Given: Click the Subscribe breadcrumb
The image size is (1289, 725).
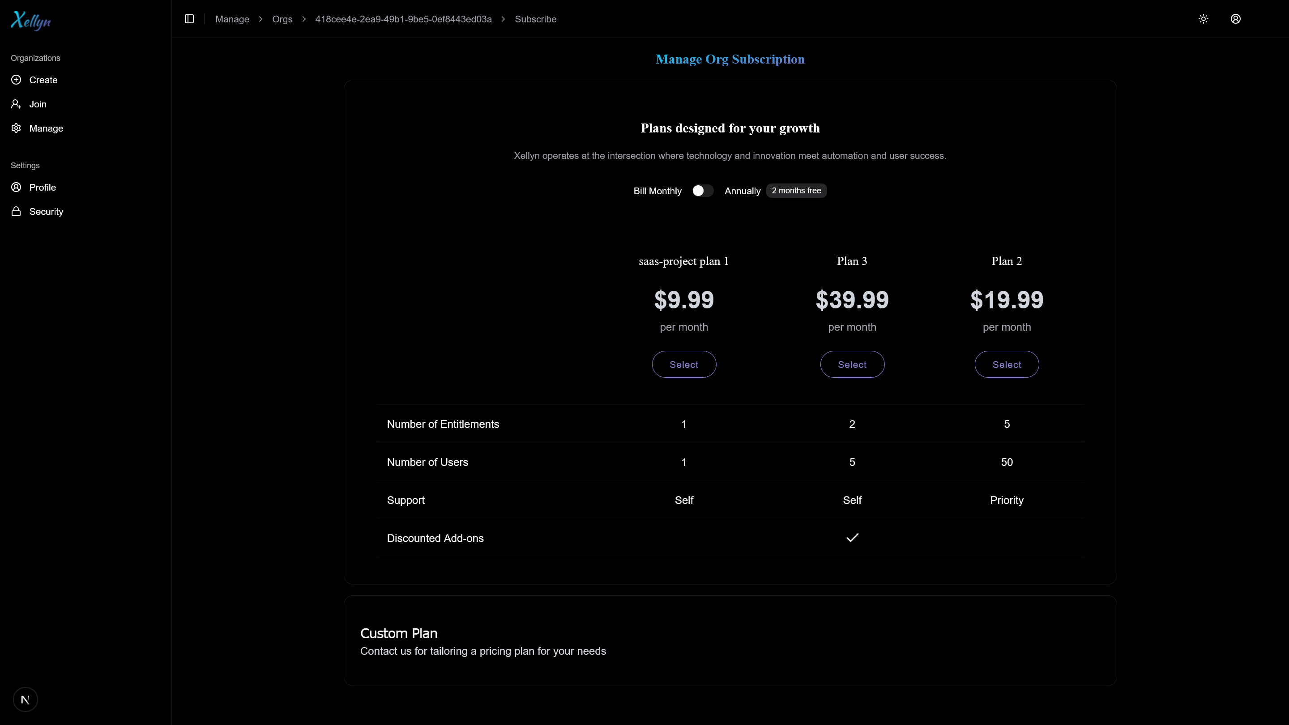Looking at the screenshot, I should 535,19.
